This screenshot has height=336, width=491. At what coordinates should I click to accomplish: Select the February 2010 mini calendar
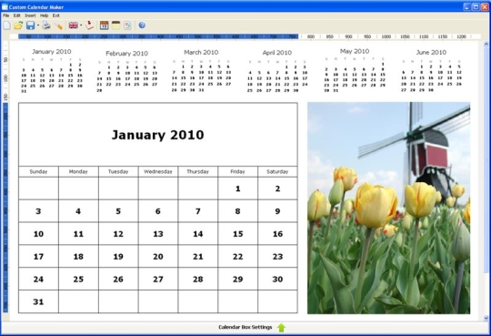pyautogui.click(x=126, y=72)
